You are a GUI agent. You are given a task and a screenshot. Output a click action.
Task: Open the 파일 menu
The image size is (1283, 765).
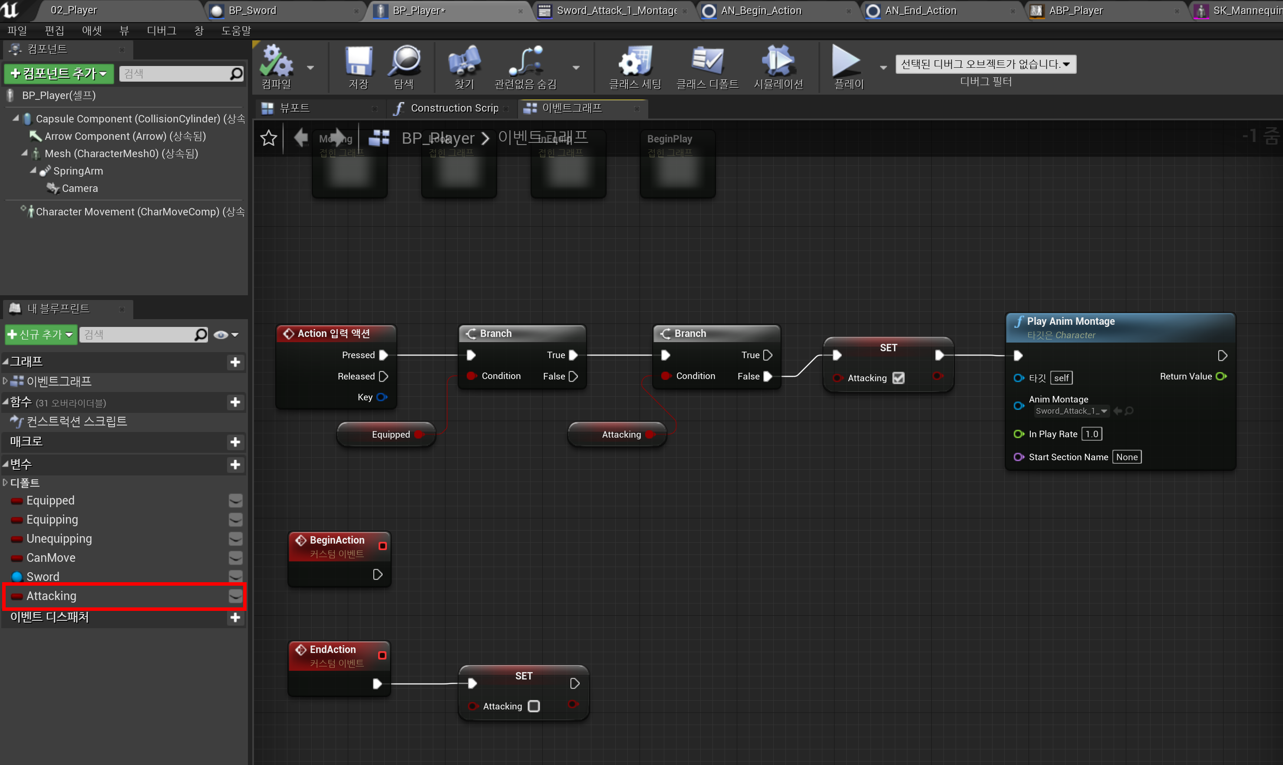click(x=17, y=30)
